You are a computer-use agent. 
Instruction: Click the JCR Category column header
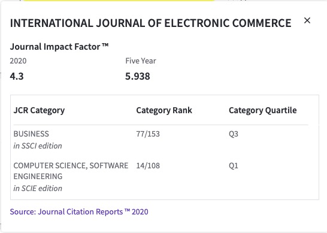point(39,110)
